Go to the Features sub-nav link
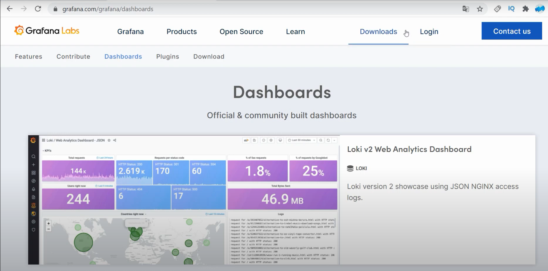Viewport: 548px width, 271px height. 28,56
